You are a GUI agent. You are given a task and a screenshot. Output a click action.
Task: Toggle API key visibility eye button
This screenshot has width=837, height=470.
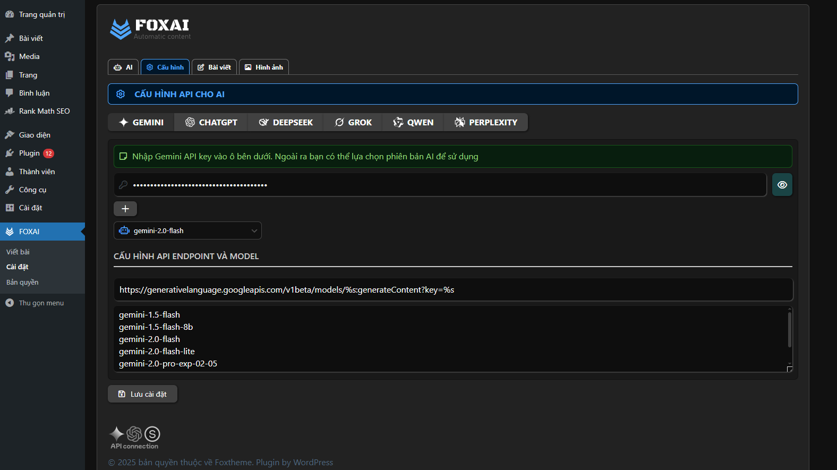[782, 185]
